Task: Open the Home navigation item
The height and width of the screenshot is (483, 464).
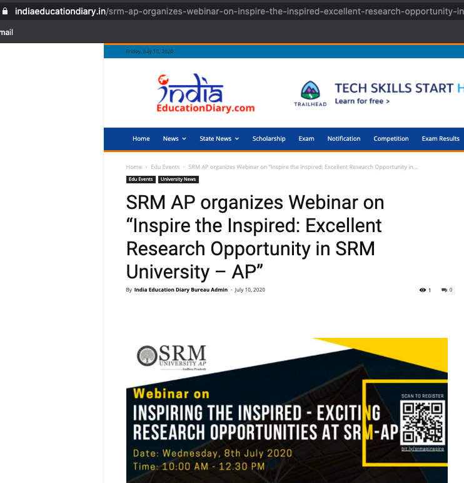Action: [141, 139]
